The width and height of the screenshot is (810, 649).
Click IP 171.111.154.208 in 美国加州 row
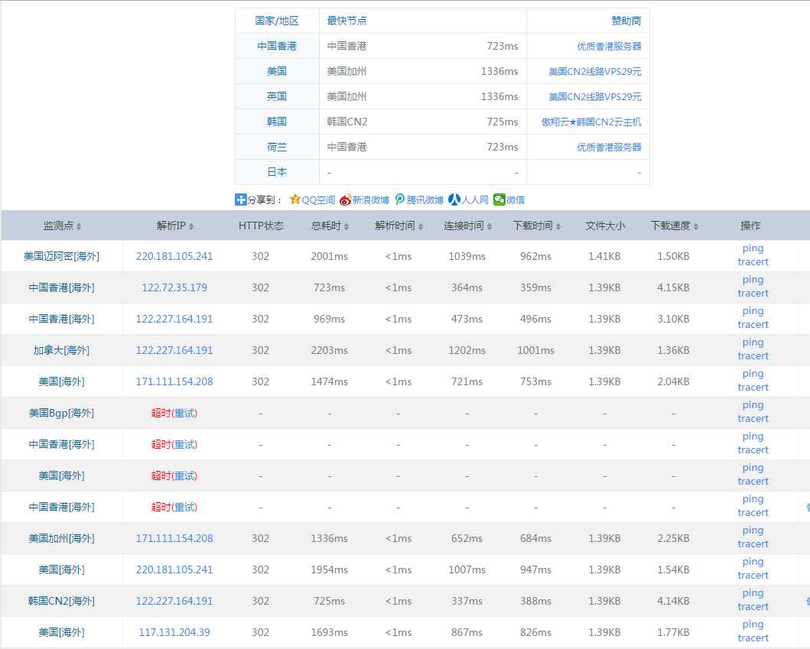174,538
